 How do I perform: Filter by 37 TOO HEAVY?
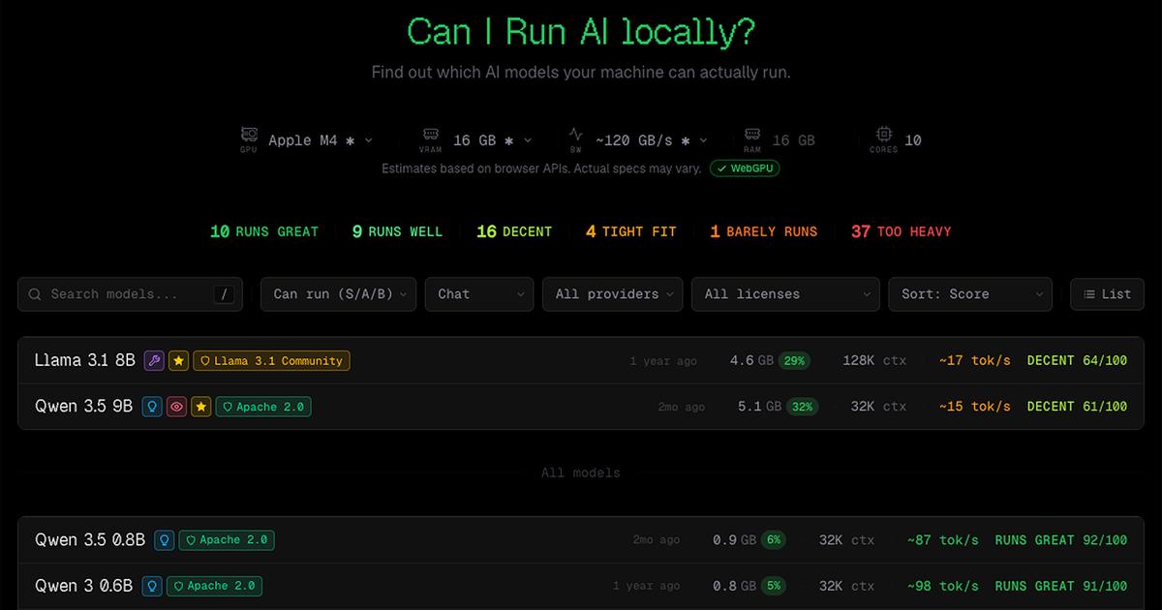tap(902, 231)
